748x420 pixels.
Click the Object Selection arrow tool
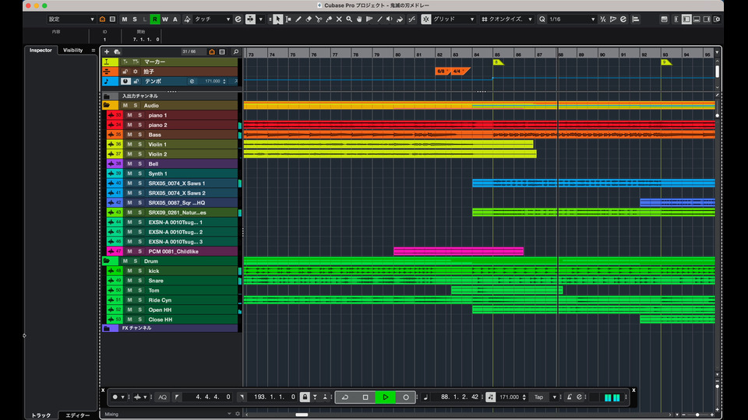point(277,19)
